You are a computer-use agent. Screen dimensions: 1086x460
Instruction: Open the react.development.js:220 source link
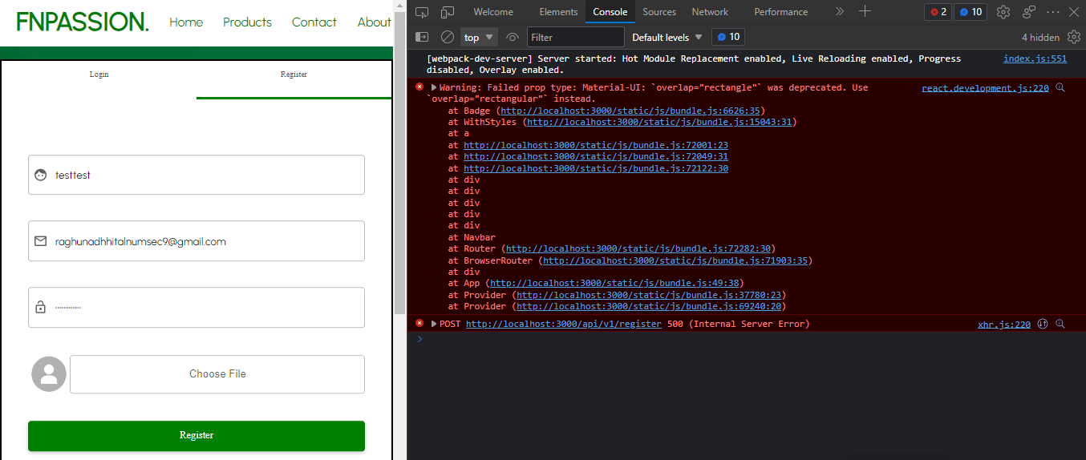pos(985,87)
